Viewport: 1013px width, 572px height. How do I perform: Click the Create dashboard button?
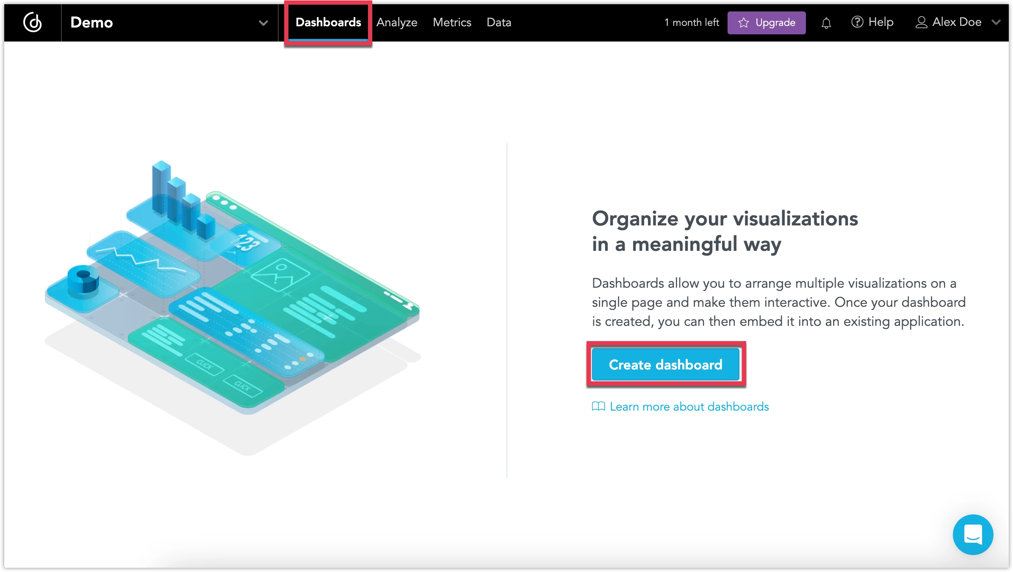tap(666, 364)
